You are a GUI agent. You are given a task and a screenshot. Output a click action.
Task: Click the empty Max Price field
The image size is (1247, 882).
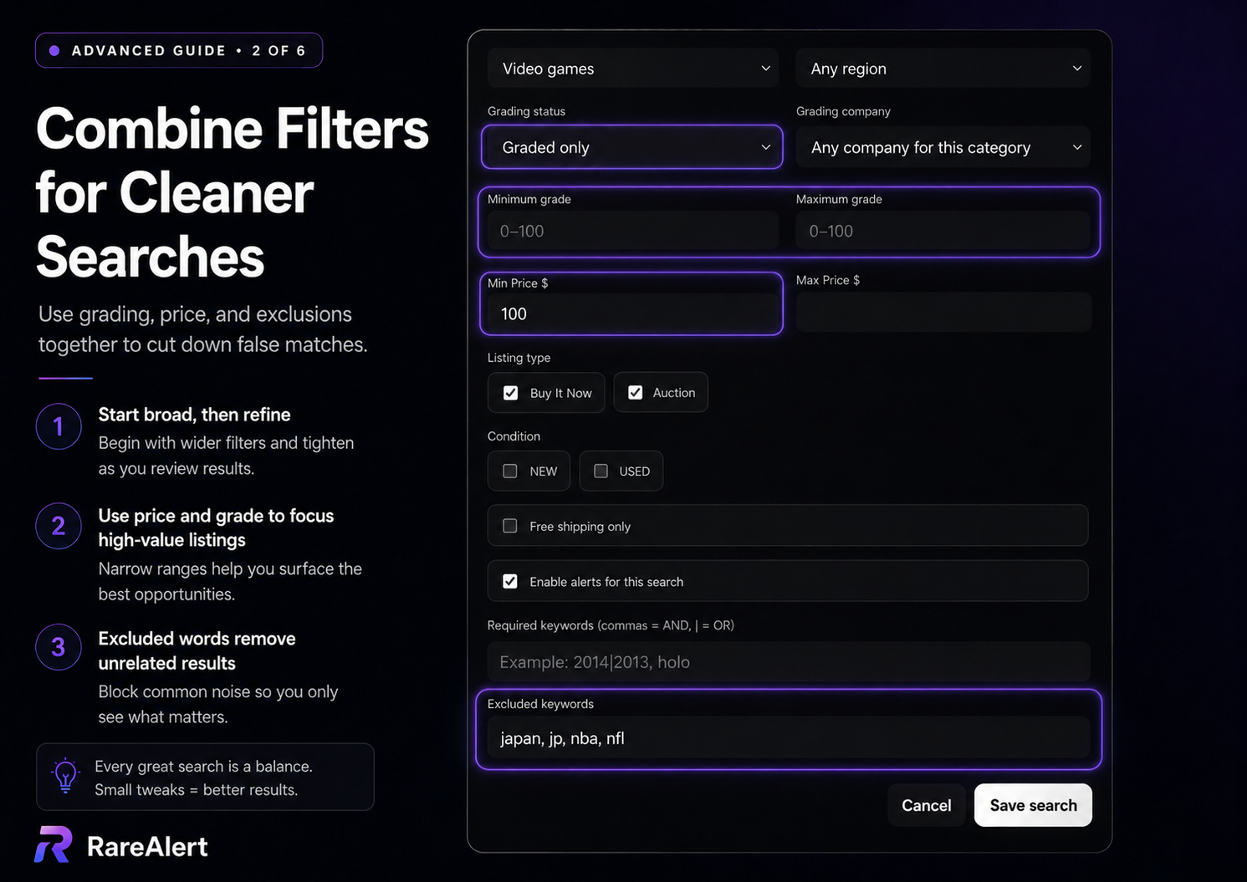coord(943,312)
